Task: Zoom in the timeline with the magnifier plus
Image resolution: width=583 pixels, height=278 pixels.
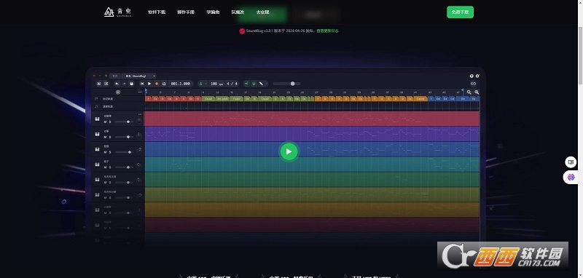Action: click(x=477, y=92)
